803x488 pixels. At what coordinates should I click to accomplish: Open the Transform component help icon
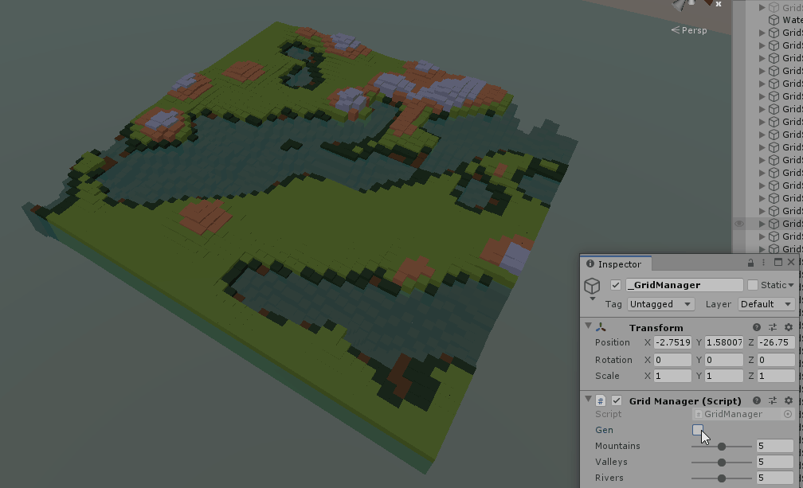757,327
